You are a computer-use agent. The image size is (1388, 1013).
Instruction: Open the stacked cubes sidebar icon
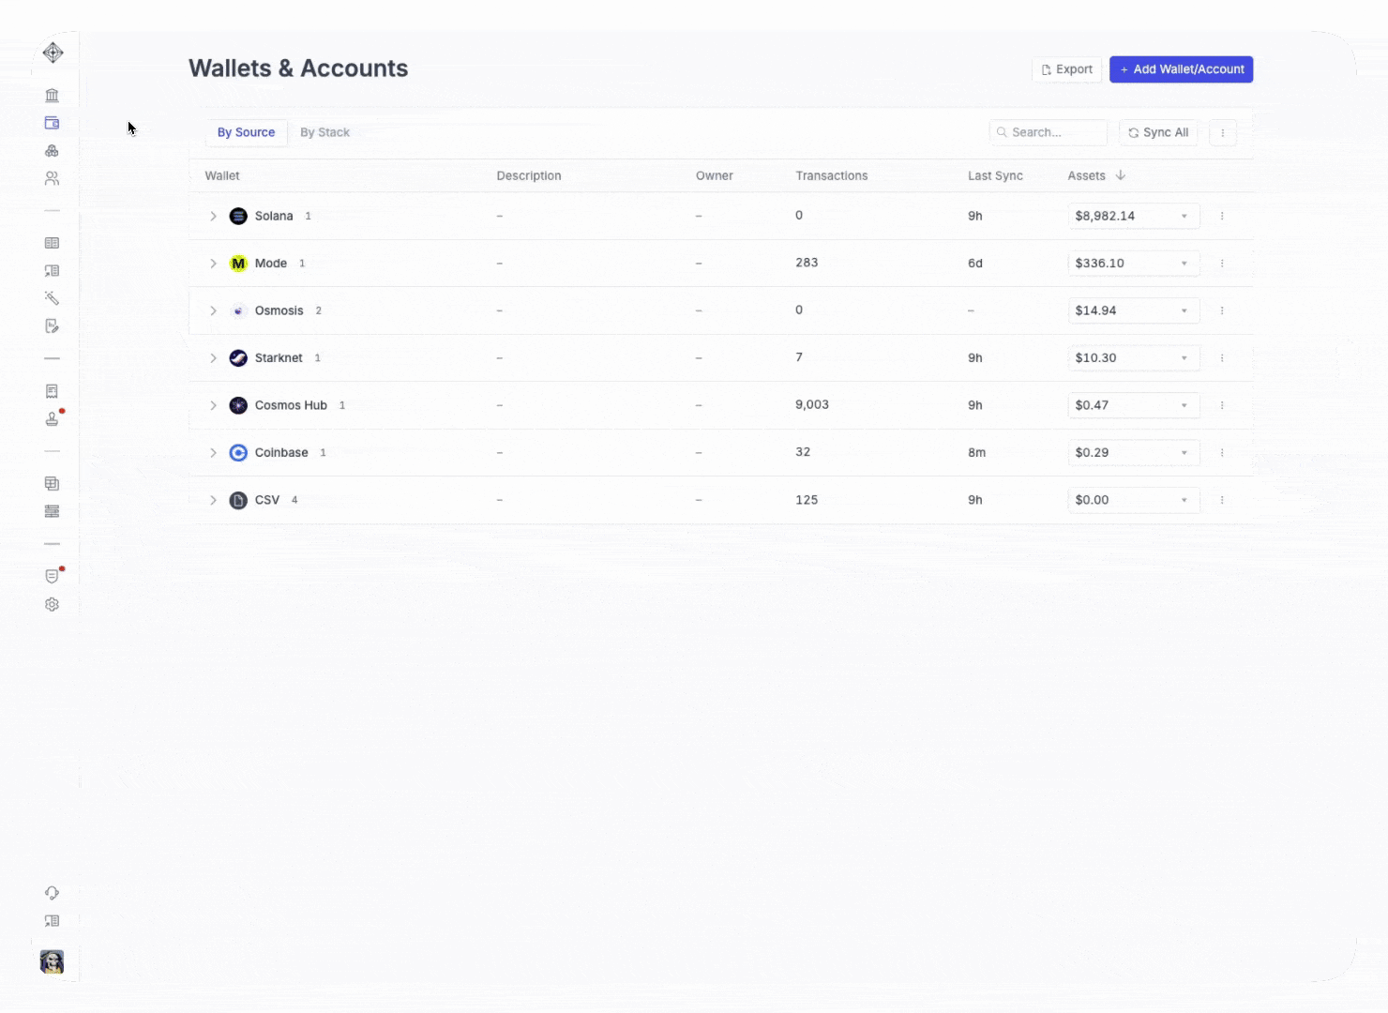point(52,151)
